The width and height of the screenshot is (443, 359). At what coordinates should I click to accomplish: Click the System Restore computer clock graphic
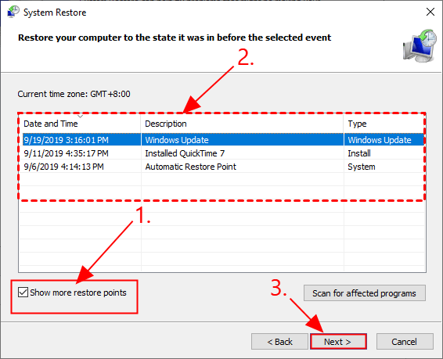click(420, 45)
